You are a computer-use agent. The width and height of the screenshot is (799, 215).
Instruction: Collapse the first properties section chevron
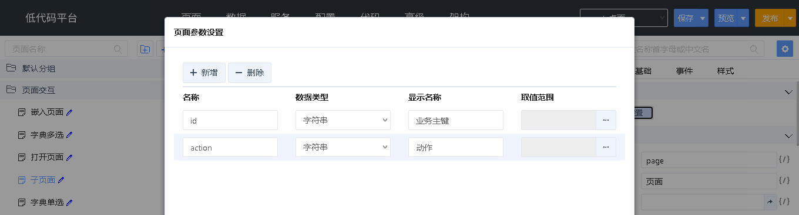788,92
